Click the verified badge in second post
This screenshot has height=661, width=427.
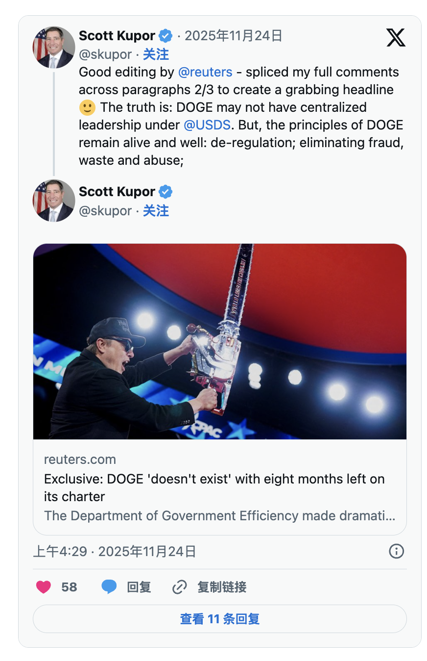click(166, 192)
